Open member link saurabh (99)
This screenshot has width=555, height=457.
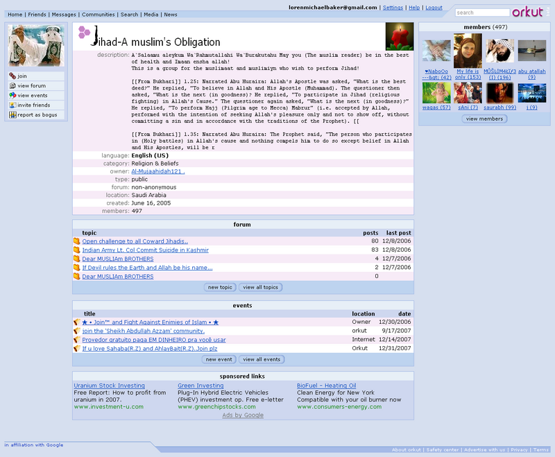(x=499, y=107)
